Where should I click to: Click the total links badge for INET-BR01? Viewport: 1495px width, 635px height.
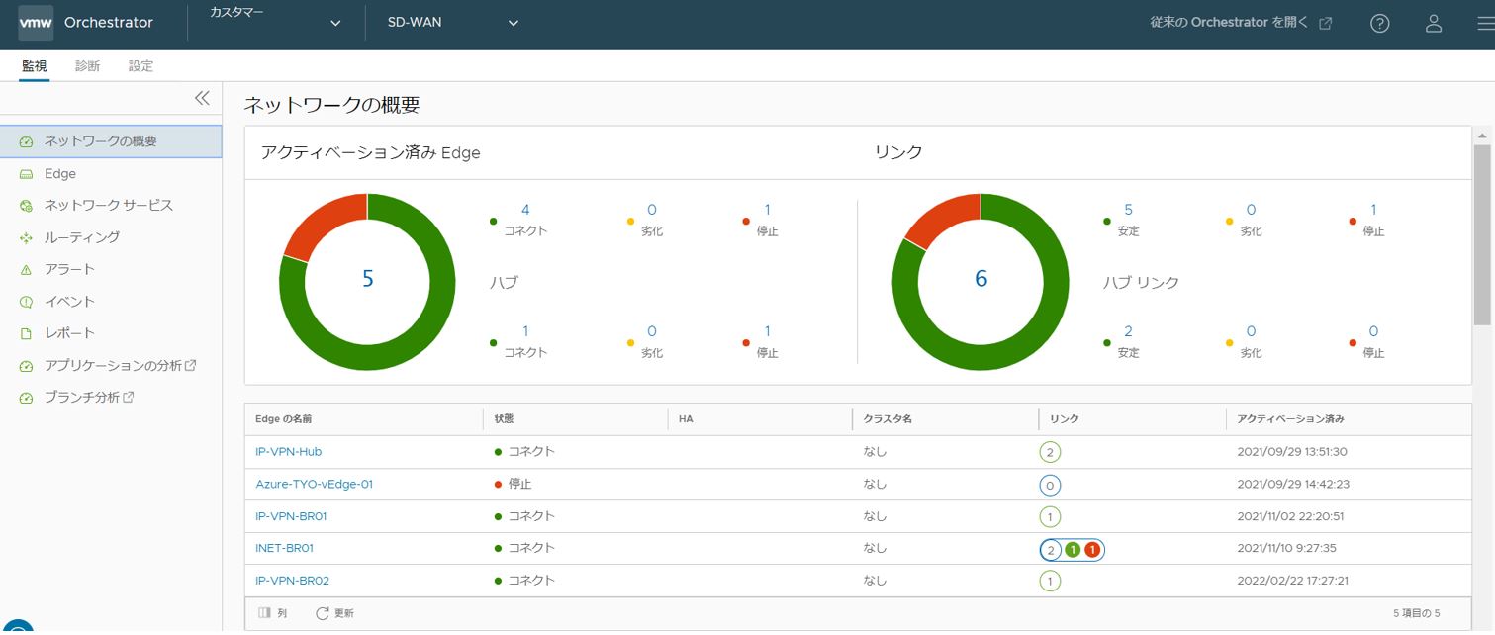[x=1050, y=549]
